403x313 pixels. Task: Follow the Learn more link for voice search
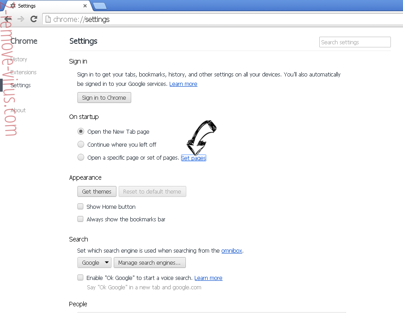(208, 278)
